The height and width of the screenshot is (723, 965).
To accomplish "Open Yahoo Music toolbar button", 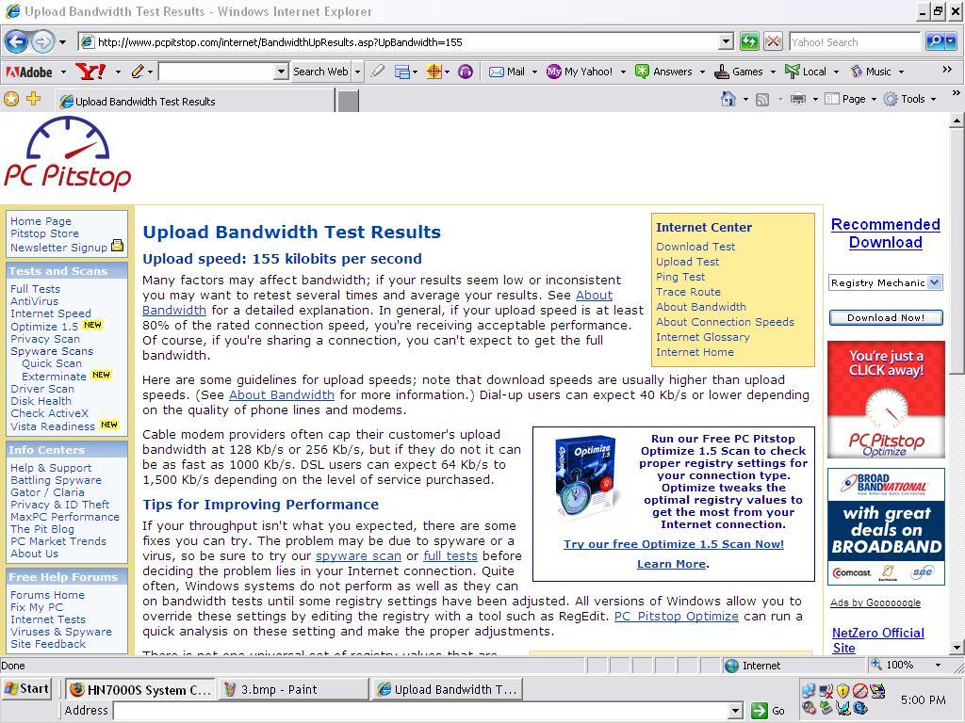I will 871,72.
